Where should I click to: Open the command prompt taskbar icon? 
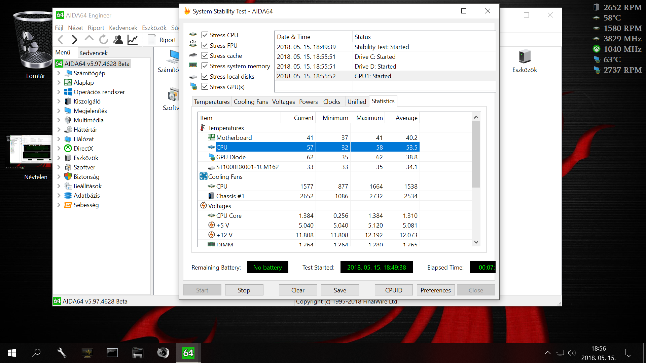coord(112,353)
